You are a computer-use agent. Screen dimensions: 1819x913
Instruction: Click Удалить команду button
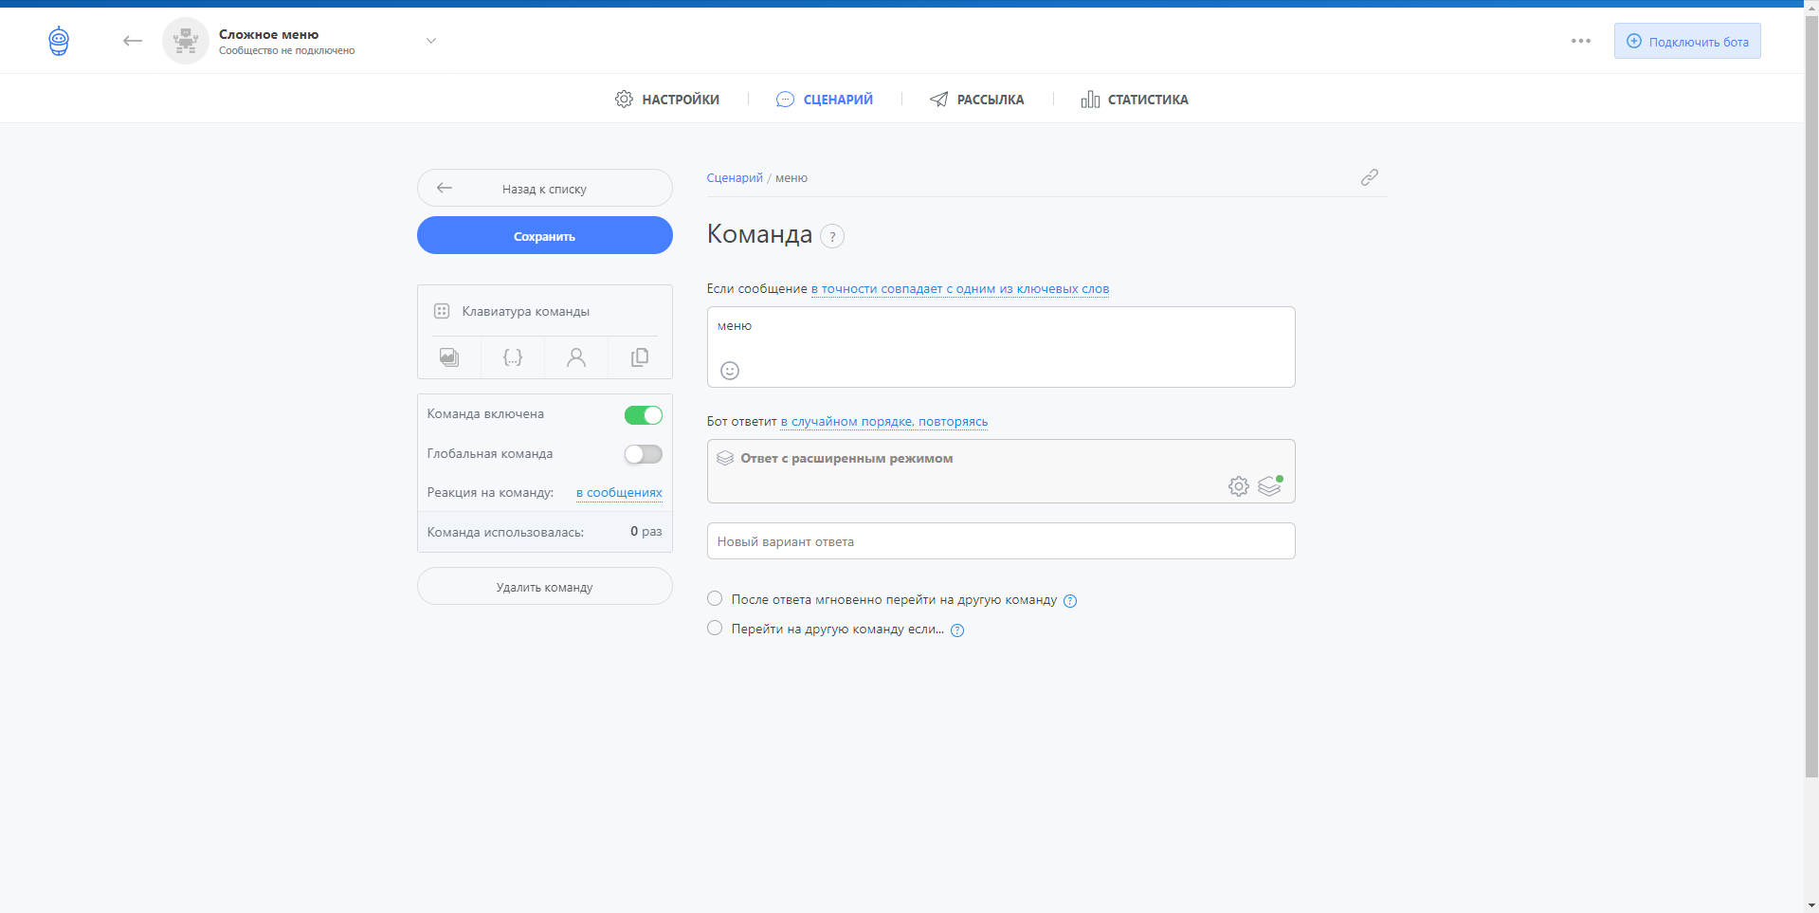click(545, 586)
